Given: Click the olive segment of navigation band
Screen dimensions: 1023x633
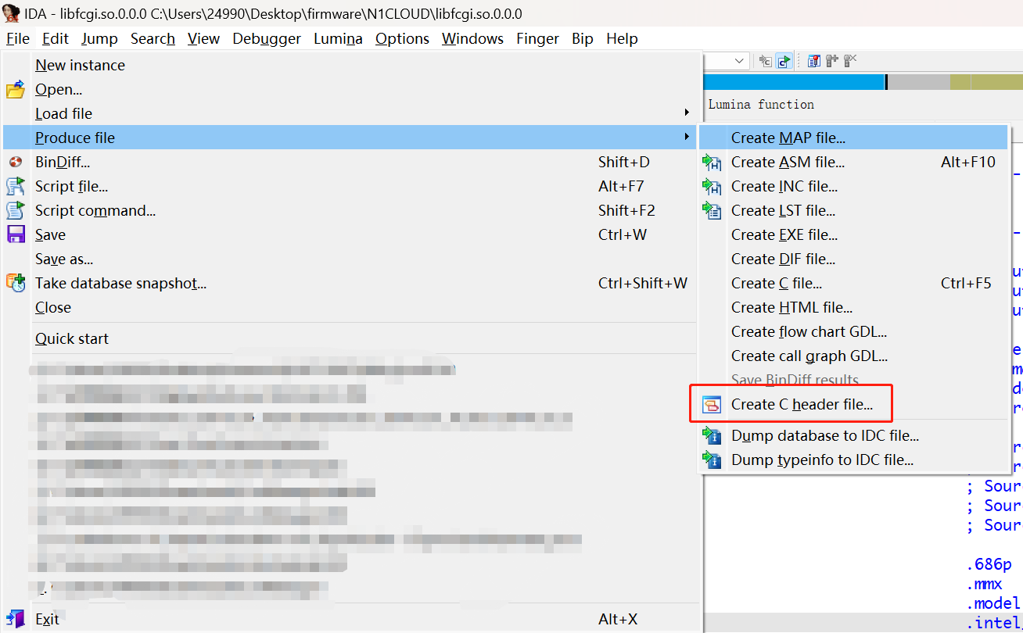Looking at the screenshot, I should pyautogui.click(x=986, y=82).
